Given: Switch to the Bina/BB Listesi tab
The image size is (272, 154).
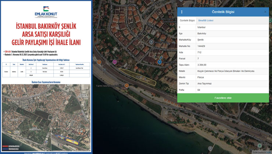Looking at the screenshot, I should pos(206,21).
